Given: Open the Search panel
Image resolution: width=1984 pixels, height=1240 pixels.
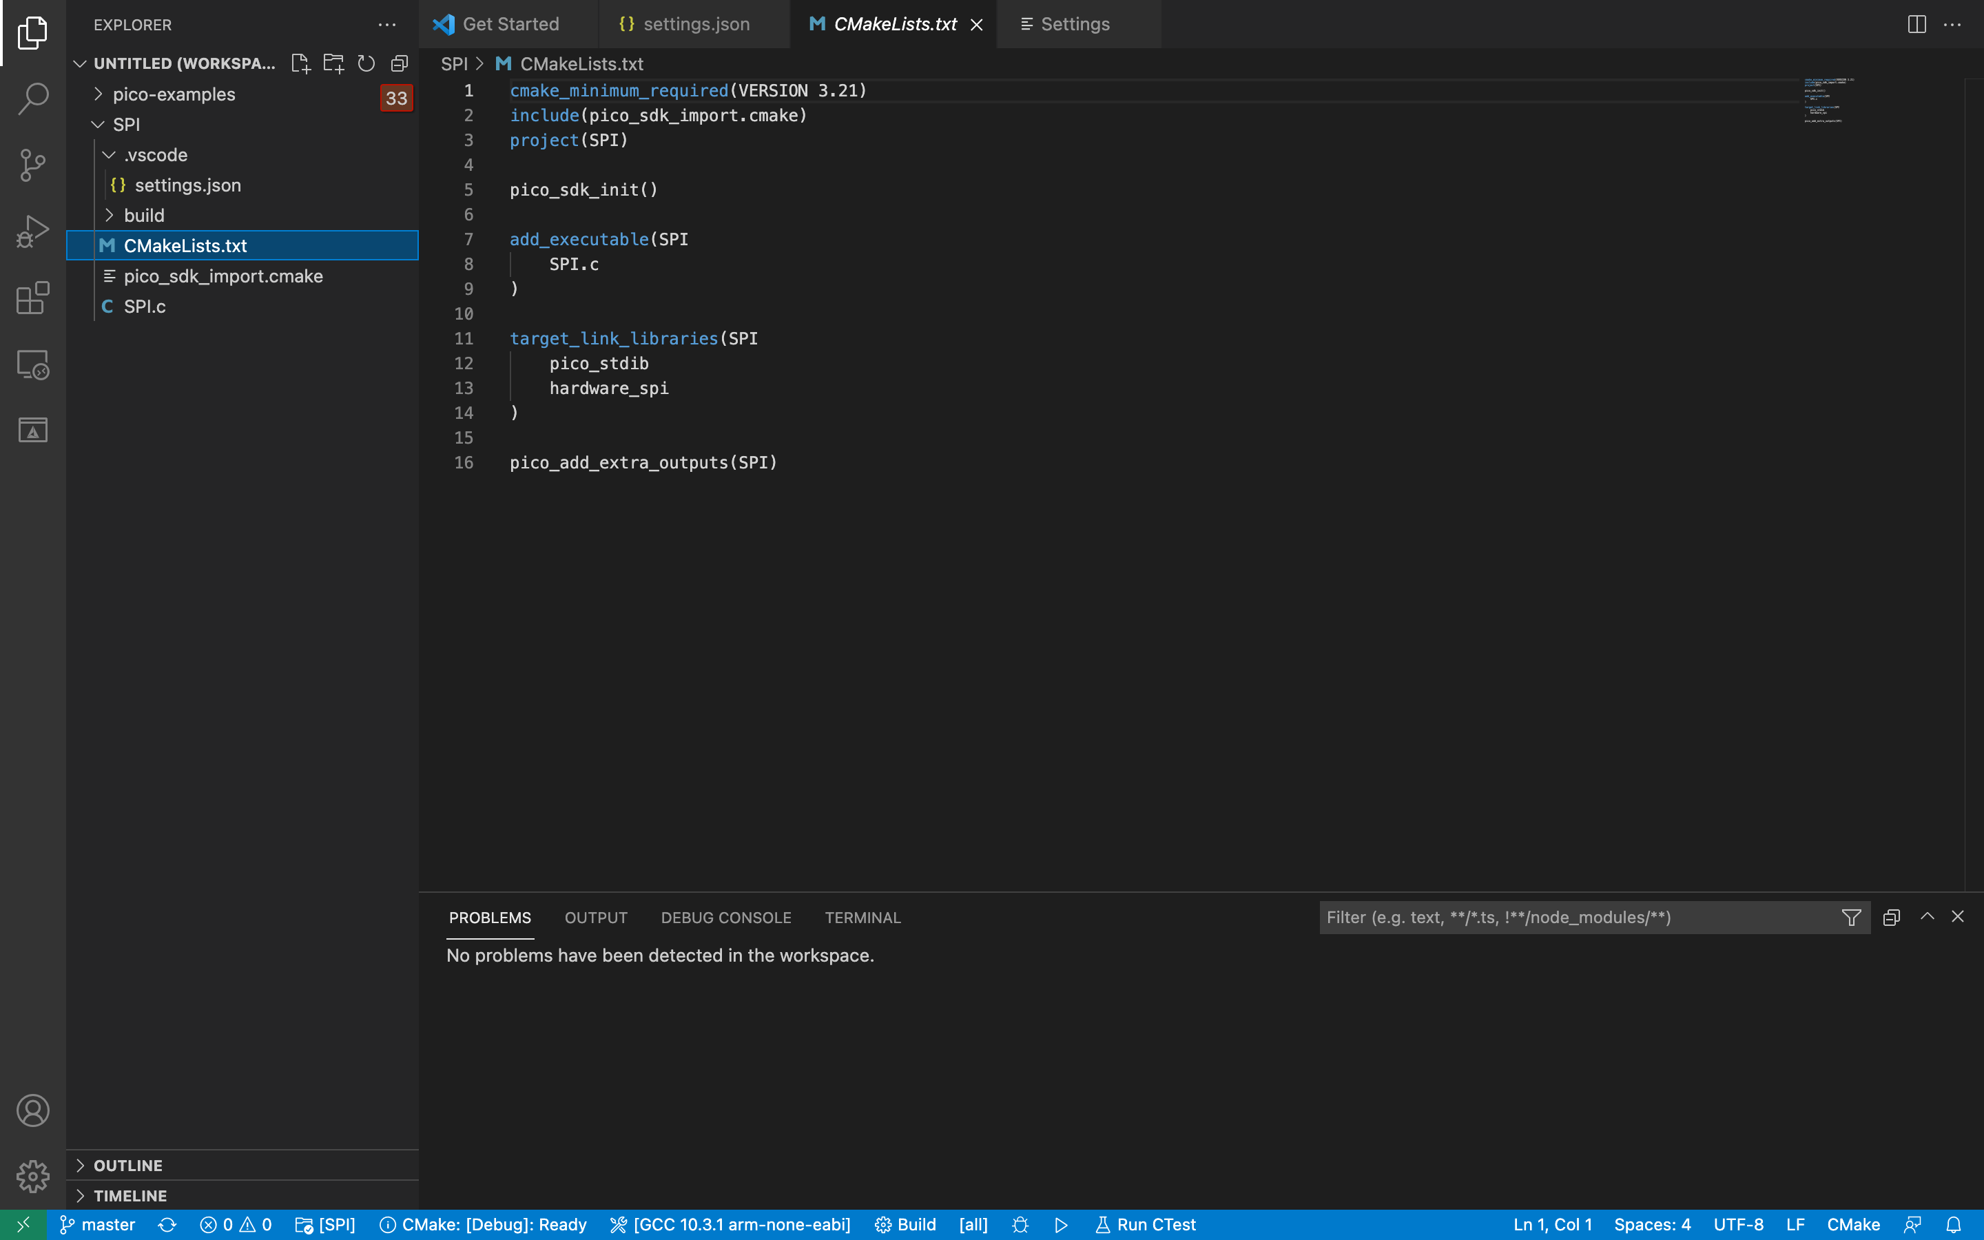Looking at the screenshot, I should pyautogui.click(x=33, y=98).
